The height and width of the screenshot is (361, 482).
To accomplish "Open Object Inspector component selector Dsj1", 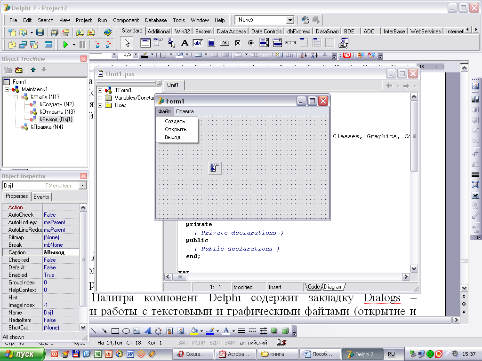I will [x=82, y=185].
